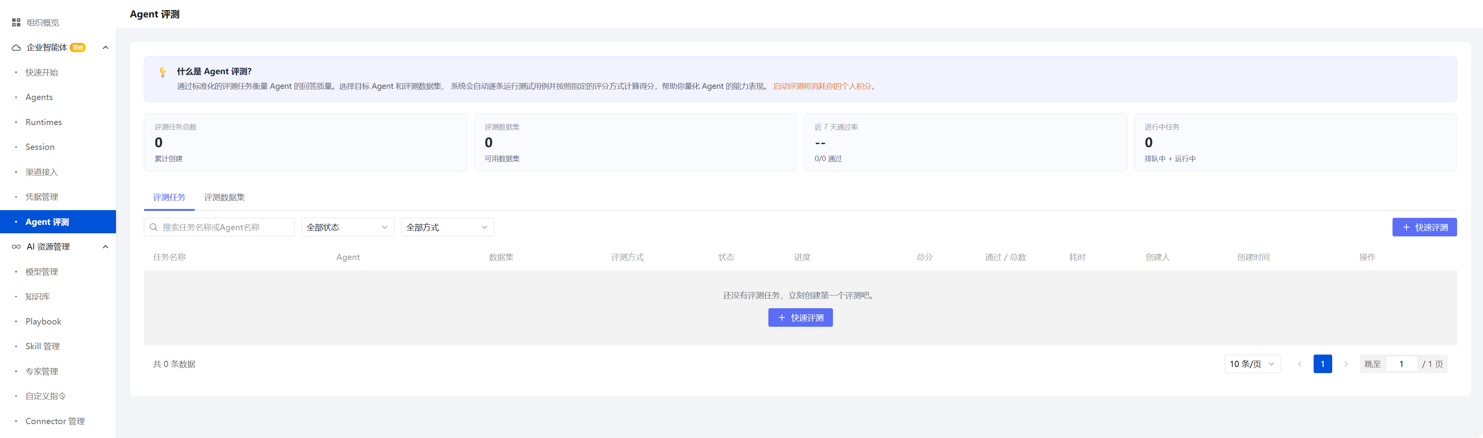This screenshot has width=1483, height=438.
Task: Switch to the 评测数据集 tab
Action: [224, 197]
